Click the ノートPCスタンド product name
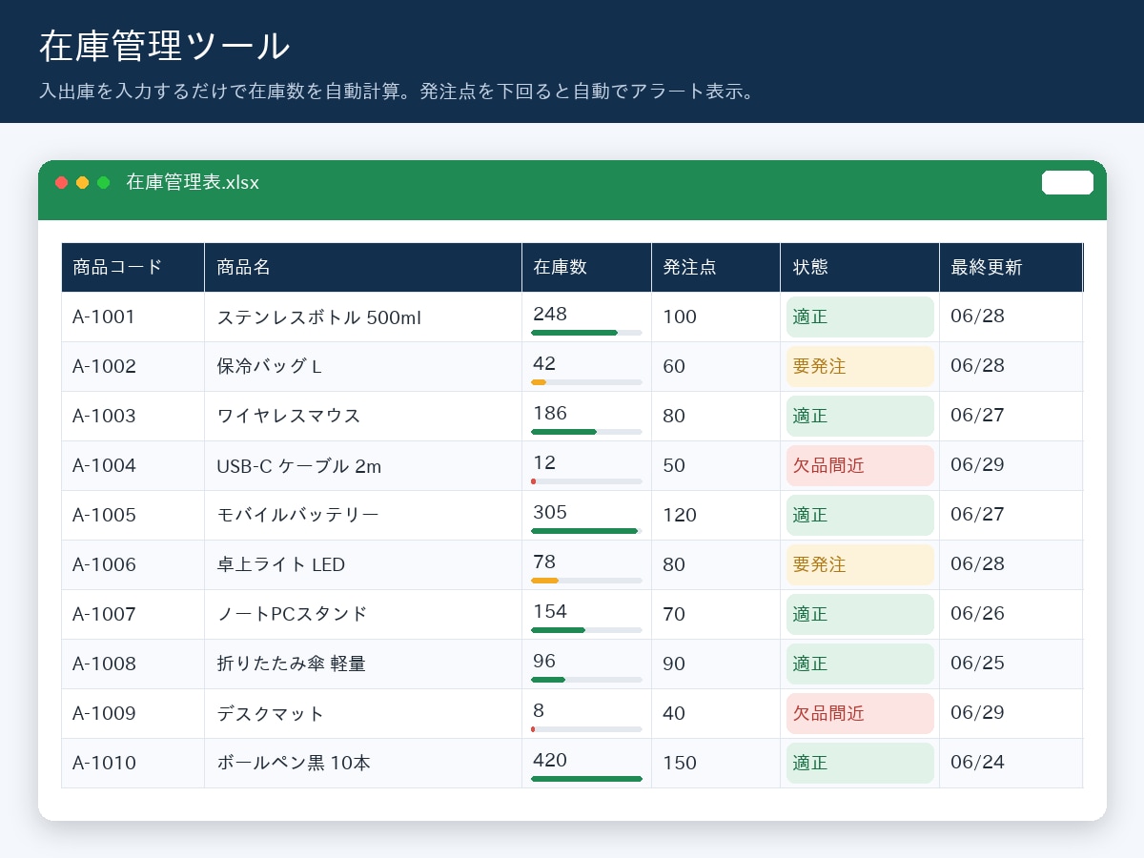The width and height of the screenshot is (1144, 858). (292, 615)
